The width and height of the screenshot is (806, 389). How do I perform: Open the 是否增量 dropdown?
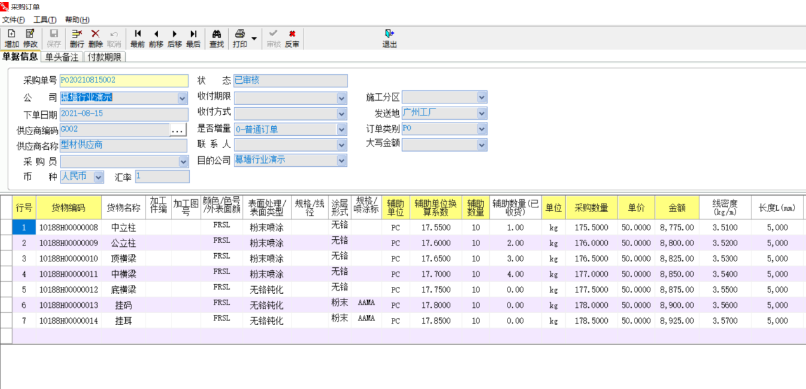[342, 129]
